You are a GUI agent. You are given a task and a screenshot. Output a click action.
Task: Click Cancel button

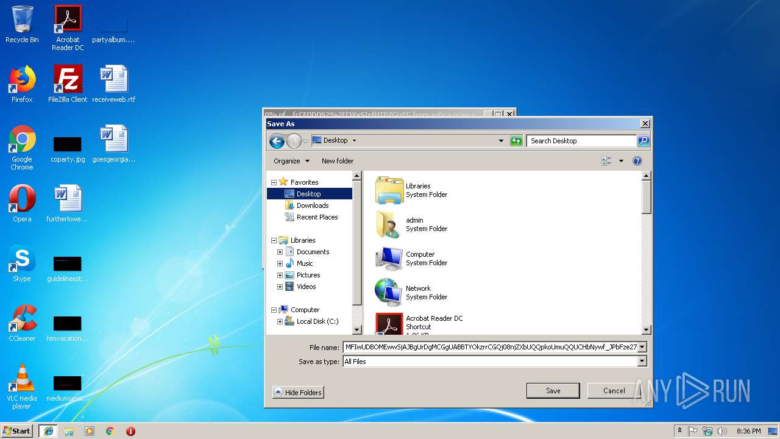(614, 391)
